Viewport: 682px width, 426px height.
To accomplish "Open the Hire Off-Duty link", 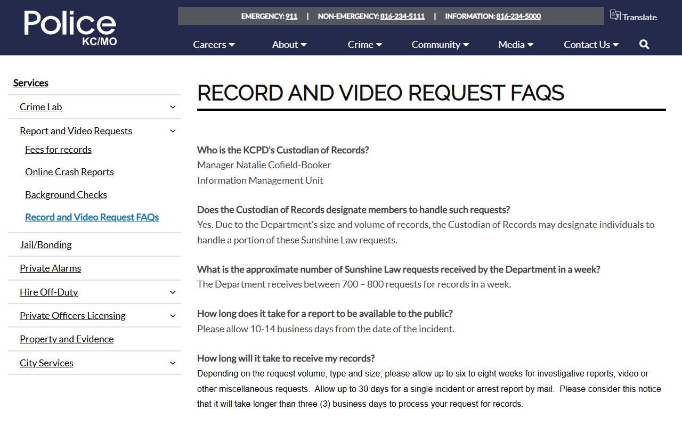I will [x=48, y=292].
